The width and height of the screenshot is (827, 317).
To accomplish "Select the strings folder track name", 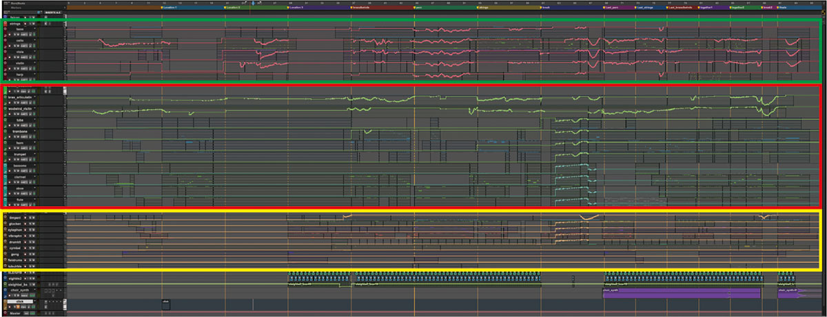I will (x=14, y=24).
